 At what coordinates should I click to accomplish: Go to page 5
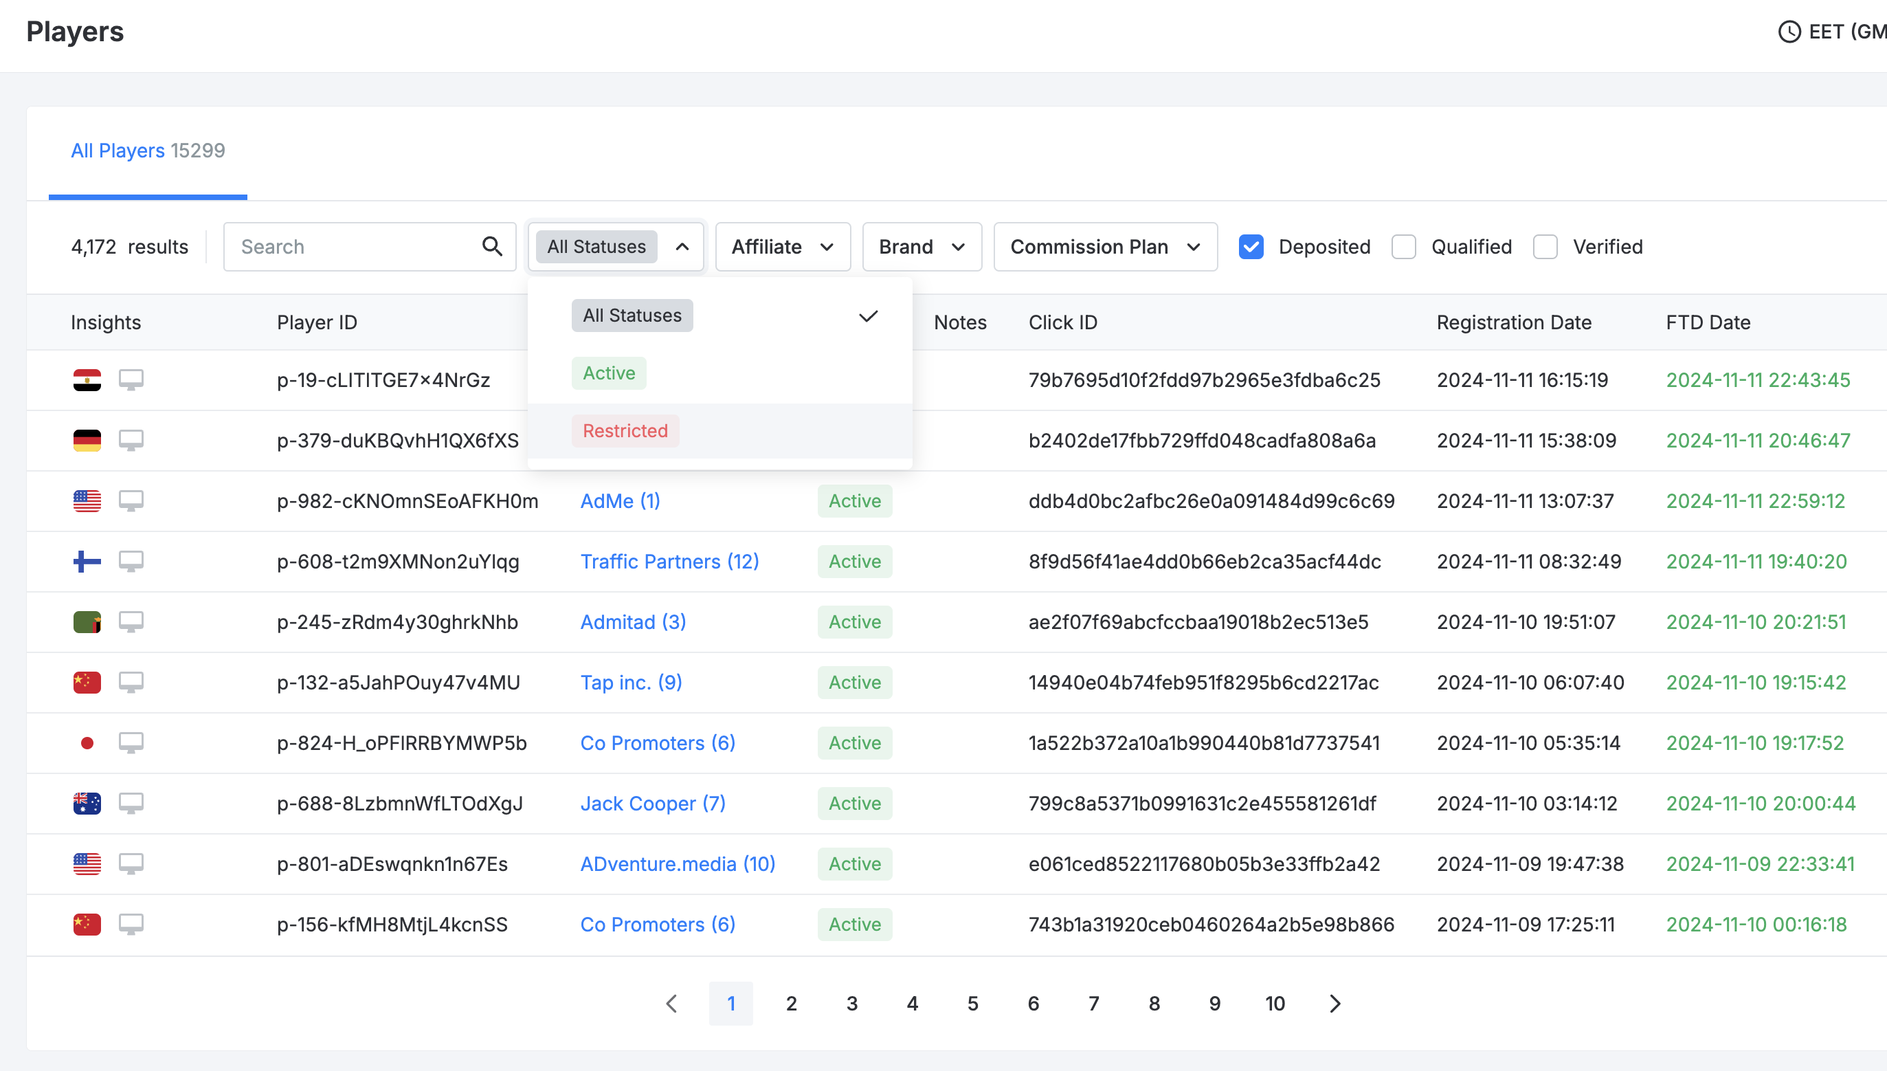point(972,1004)
